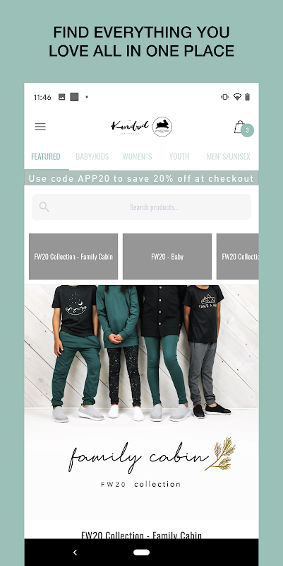Focus the Search products field
Screen dimensions: 283x566
141,207
